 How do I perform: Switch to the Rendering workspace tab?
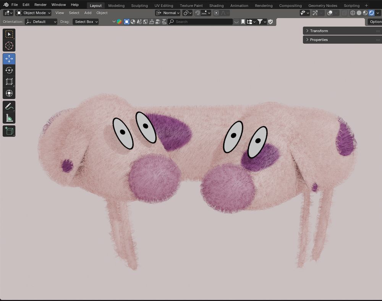click(264, 5)
